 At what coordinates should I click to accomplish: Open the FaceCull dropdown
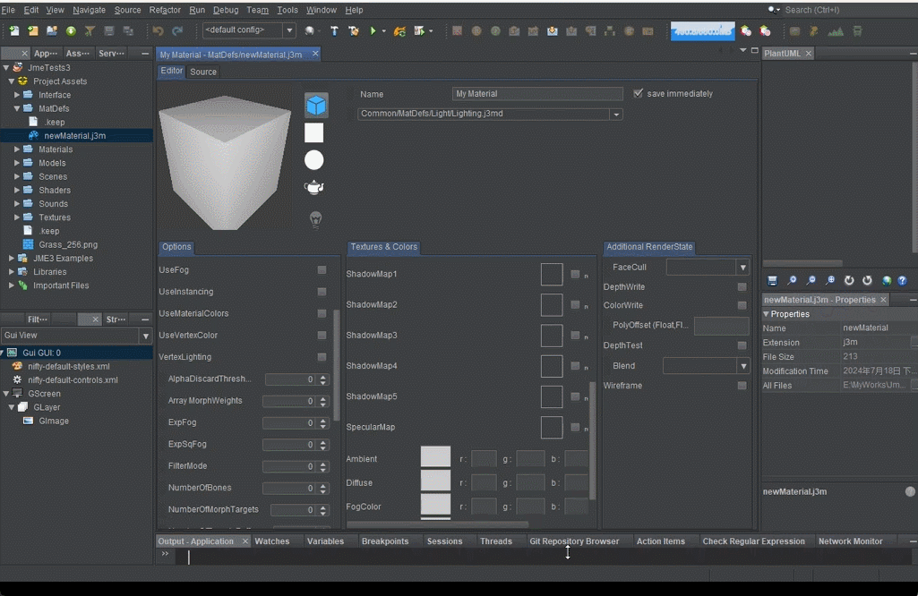743,268
